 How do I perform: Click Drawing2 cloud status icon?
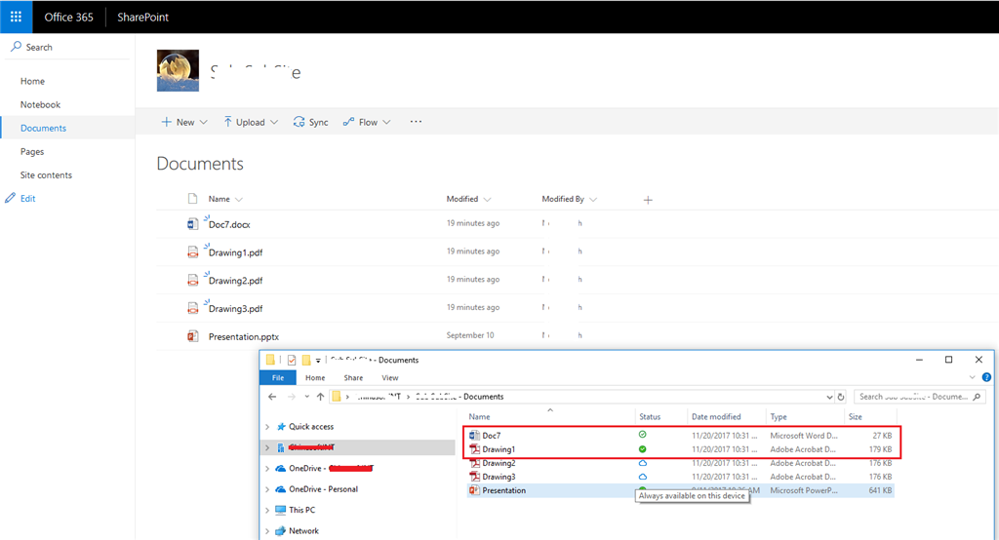click(x=643, y=463)
